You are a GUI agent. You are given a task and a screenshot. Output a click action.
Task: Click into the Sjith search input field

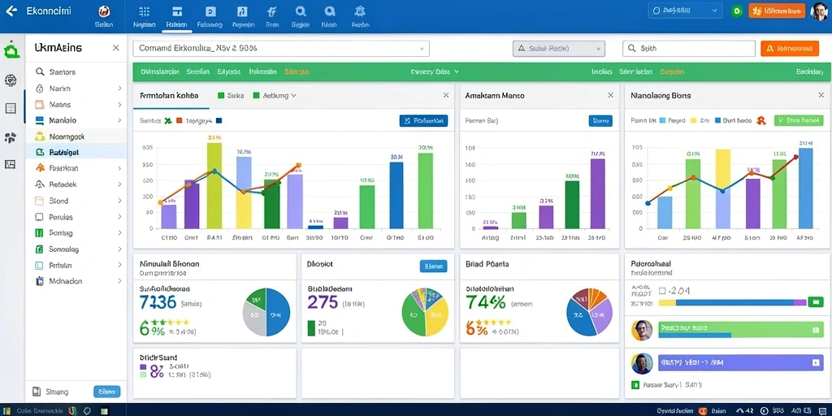coord(689,48)
